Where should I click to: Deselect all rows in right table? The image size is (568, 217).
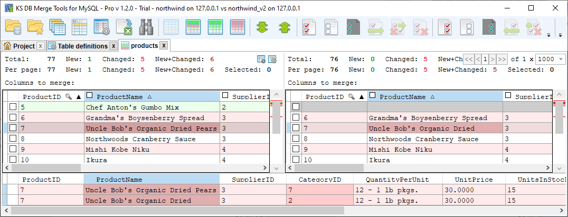coord(467,27)
